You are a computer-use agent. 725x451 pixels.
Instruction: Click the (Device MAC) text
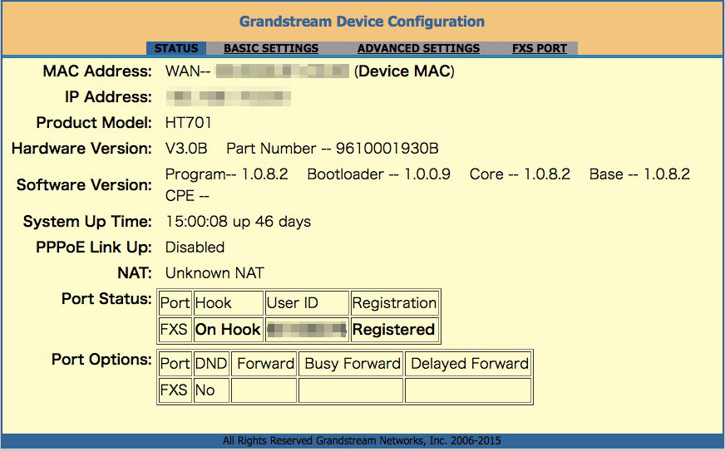(405, 71)
